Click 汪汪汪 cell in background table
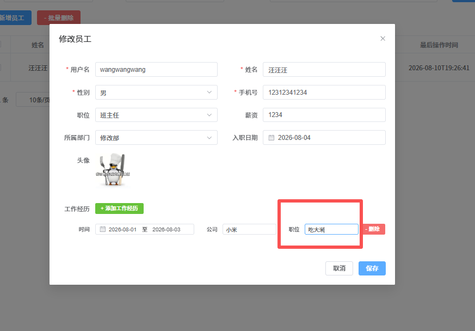 [x=38, y=68]
